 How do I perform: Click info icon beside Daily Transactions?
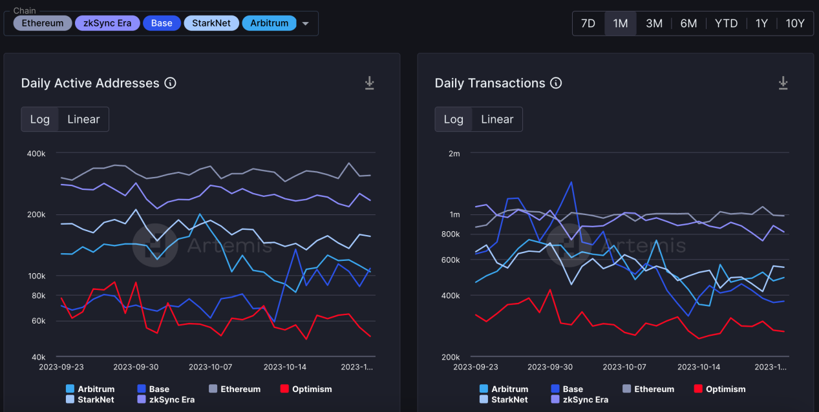(x=556, y=83)
